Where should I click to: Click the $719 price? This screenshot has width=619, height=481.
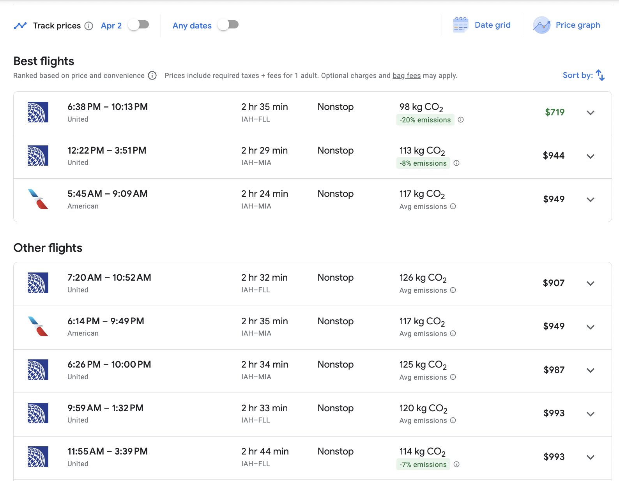[555, 112]
